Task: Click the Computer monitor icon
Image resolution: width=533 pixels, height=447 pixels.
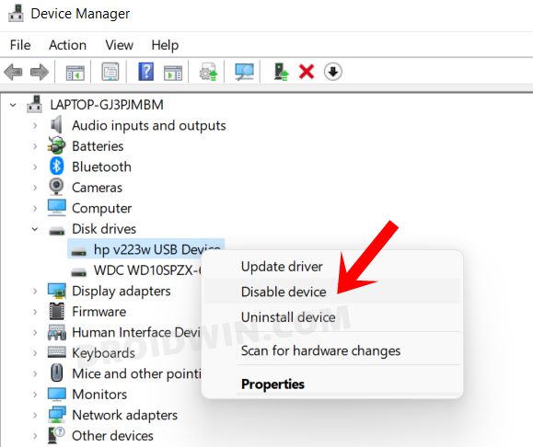Action: pyautogui.click(x=57, y=208)
